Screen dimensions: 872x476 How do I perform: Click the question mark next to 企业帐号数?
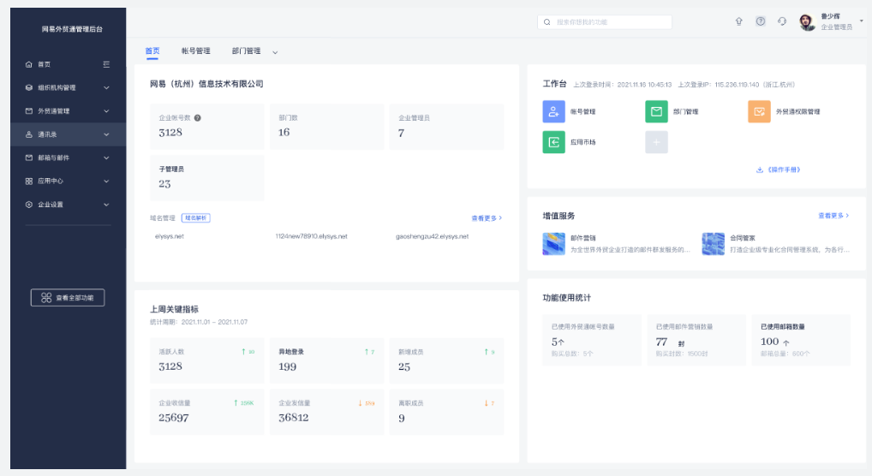click(x=197, y=118)
